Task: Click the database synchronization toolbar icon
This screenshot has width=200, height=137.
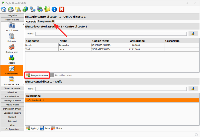Action: (x=40, y=10)
